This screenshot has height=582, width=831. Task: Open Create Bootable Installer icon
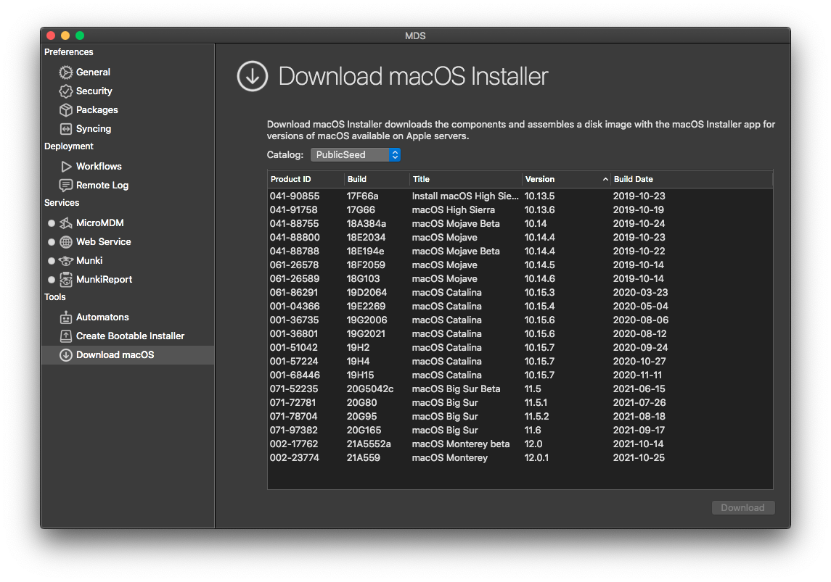point(66,336)
